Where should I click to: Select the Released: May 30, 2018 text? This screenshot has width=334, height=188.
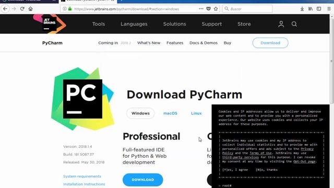(83, 162)
